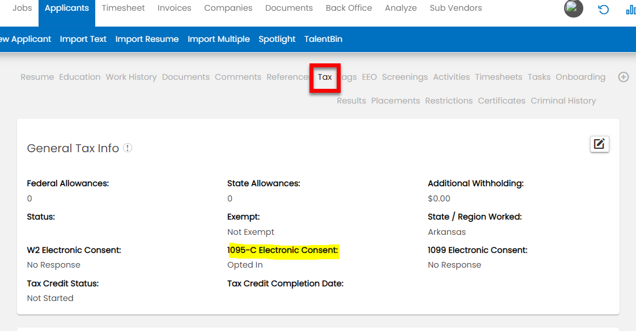
Task: Click the Not Started value
Action: point(50,298)
